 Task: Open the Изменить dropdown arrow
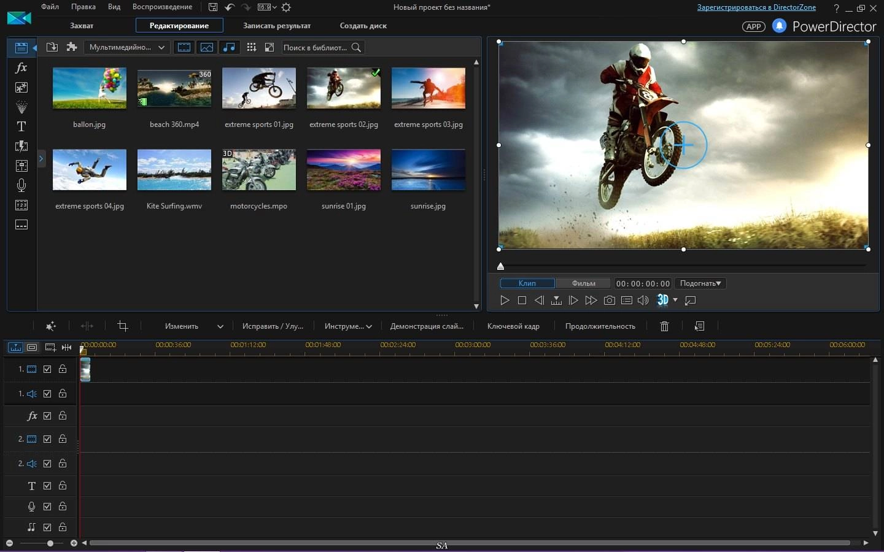pyautogui.click(x=220, y=326)
